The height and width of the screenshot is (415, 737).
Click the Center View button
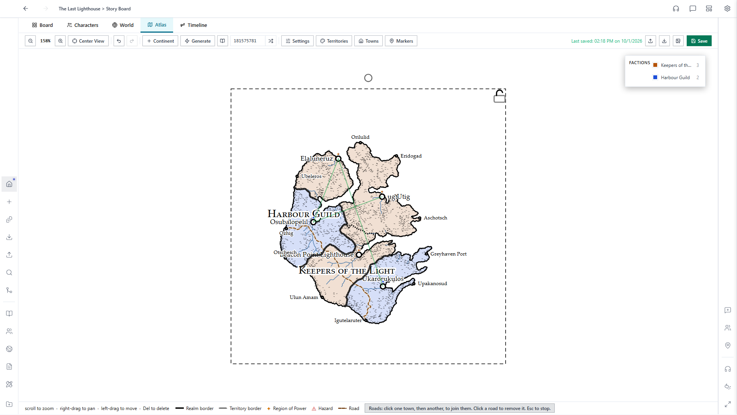point(88,41)
